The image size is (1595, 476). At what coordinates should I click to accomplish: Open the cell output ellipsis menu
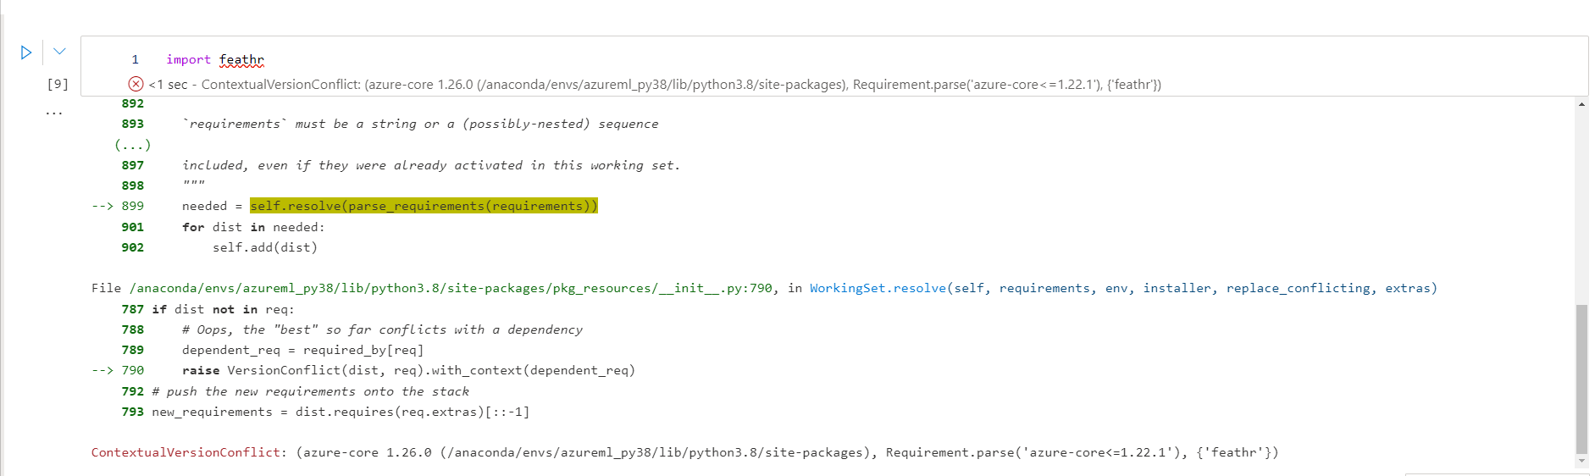[x=54, y=111]
